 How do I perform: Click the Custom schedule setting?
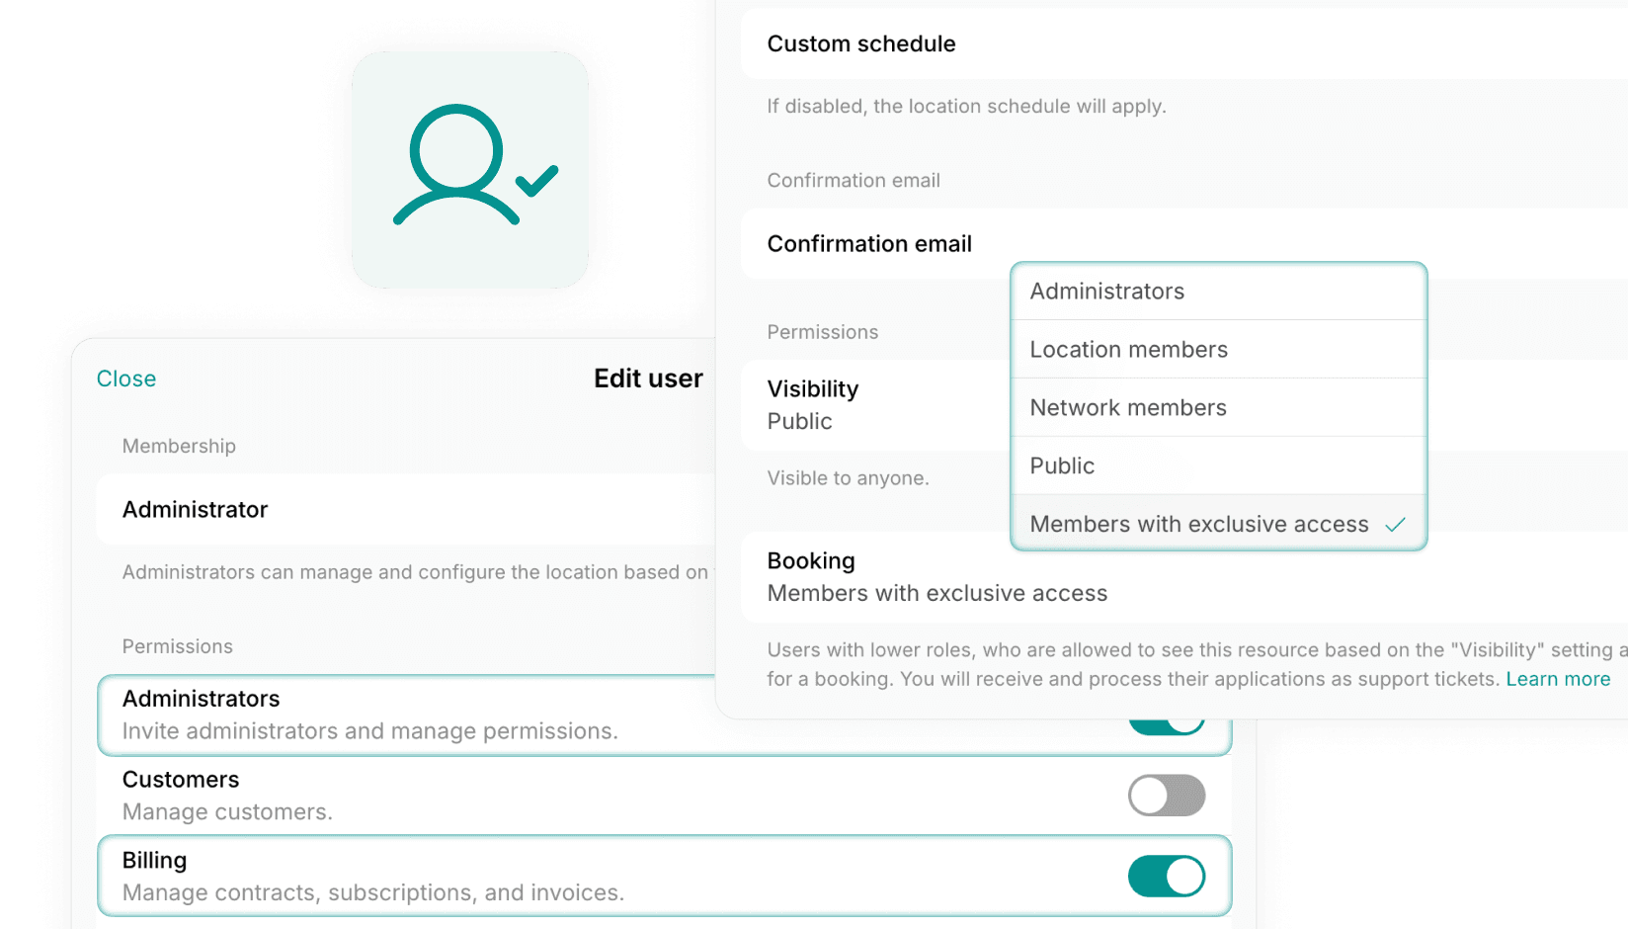(x=860, y=43)
